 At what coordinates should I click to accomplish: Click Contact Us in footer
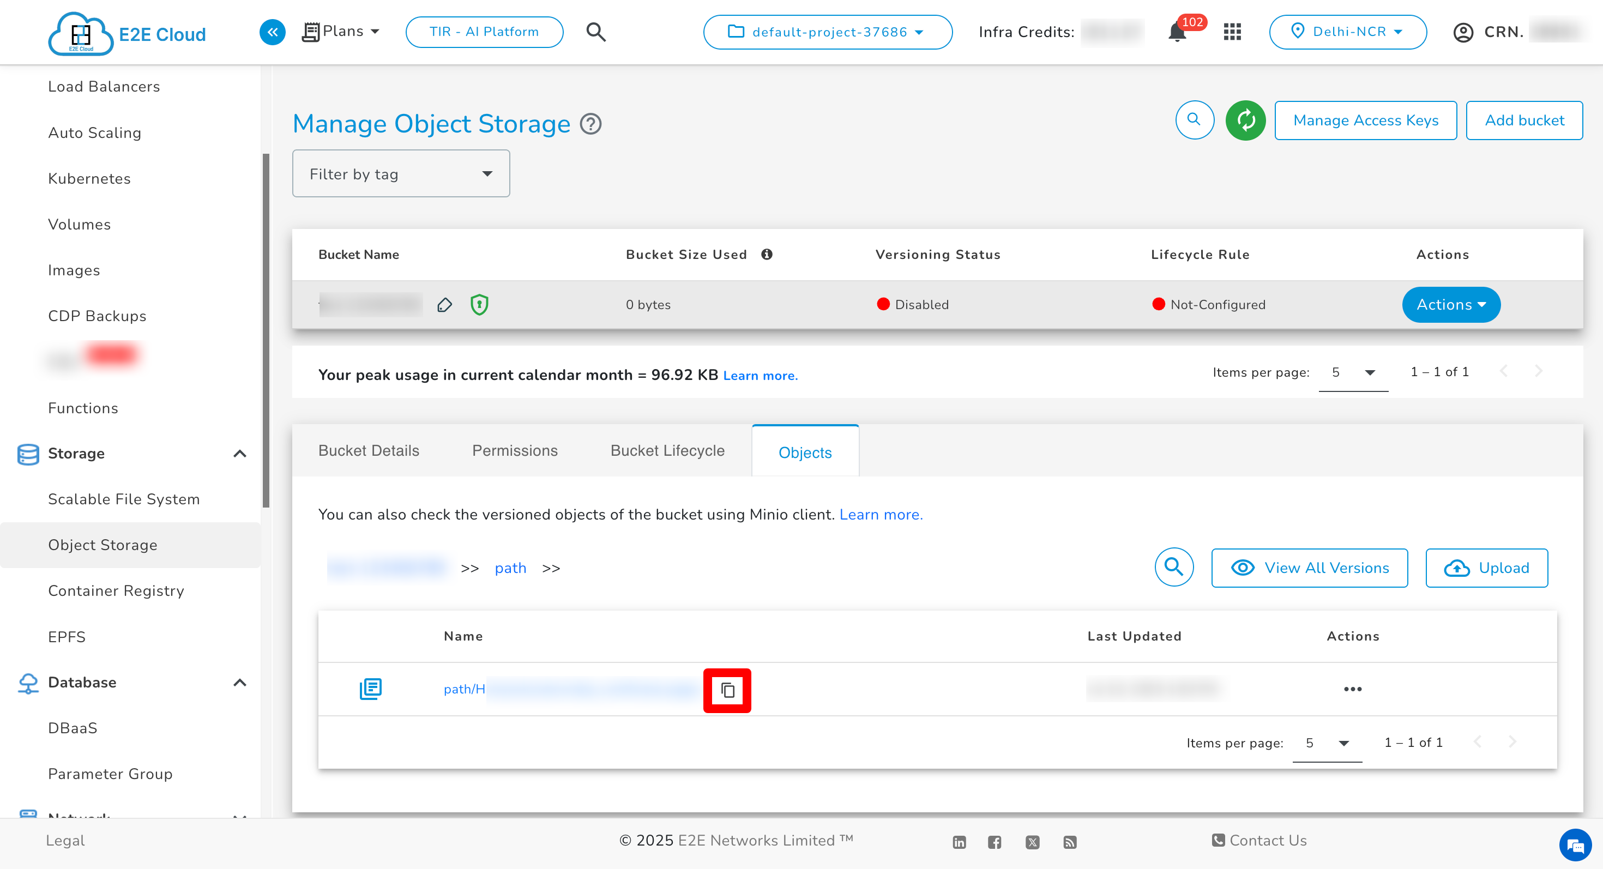point(1259,841)
